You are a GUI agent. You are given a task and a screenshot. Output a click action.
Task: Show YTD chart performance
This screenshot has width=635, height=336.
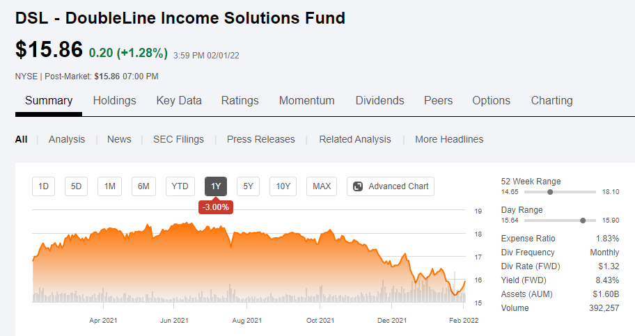coord(180,186)
